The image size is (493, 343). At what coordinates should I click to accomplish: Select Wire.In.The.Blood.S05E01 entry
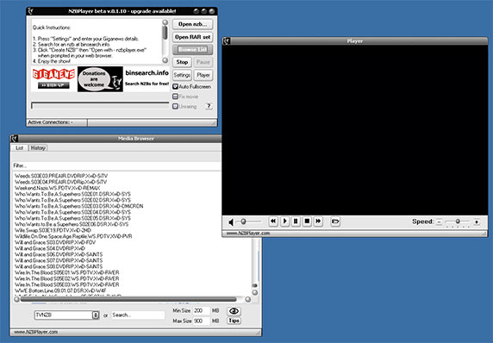coord(66,272)
